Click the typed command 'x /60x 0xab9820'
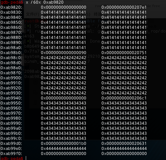Screen dimensions: 166x160 pos(45,2)
